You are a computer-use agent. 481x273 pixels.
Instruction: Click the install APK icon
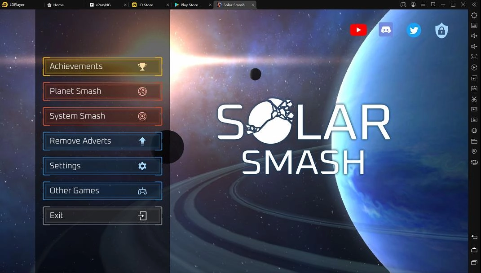coord(474,88)
